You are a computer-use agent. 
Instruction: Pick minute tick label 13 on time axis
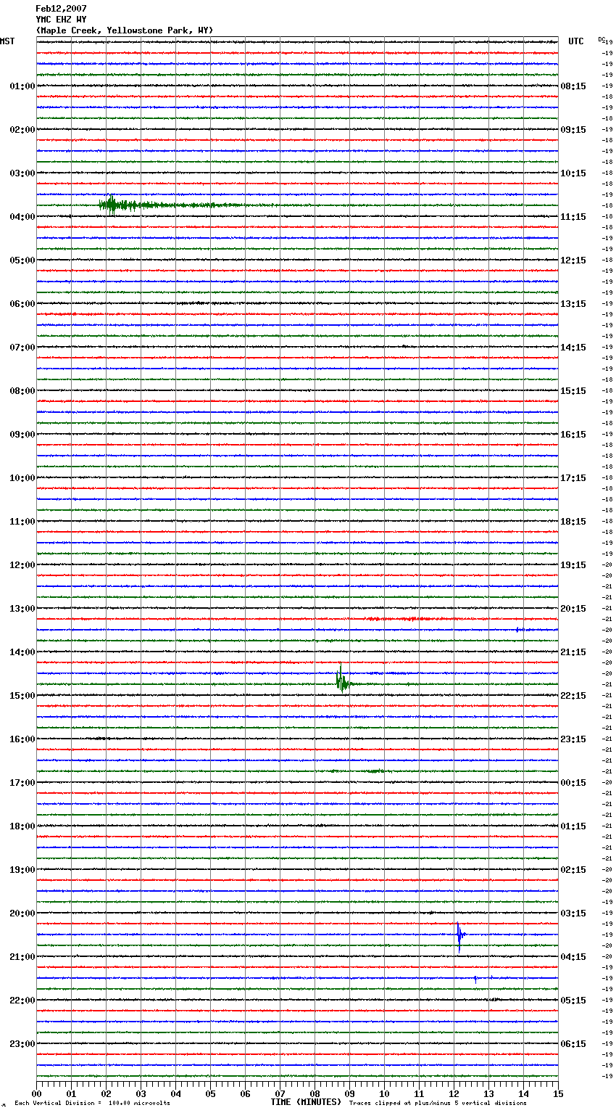pyautogui.click(x=489, y=1094)
